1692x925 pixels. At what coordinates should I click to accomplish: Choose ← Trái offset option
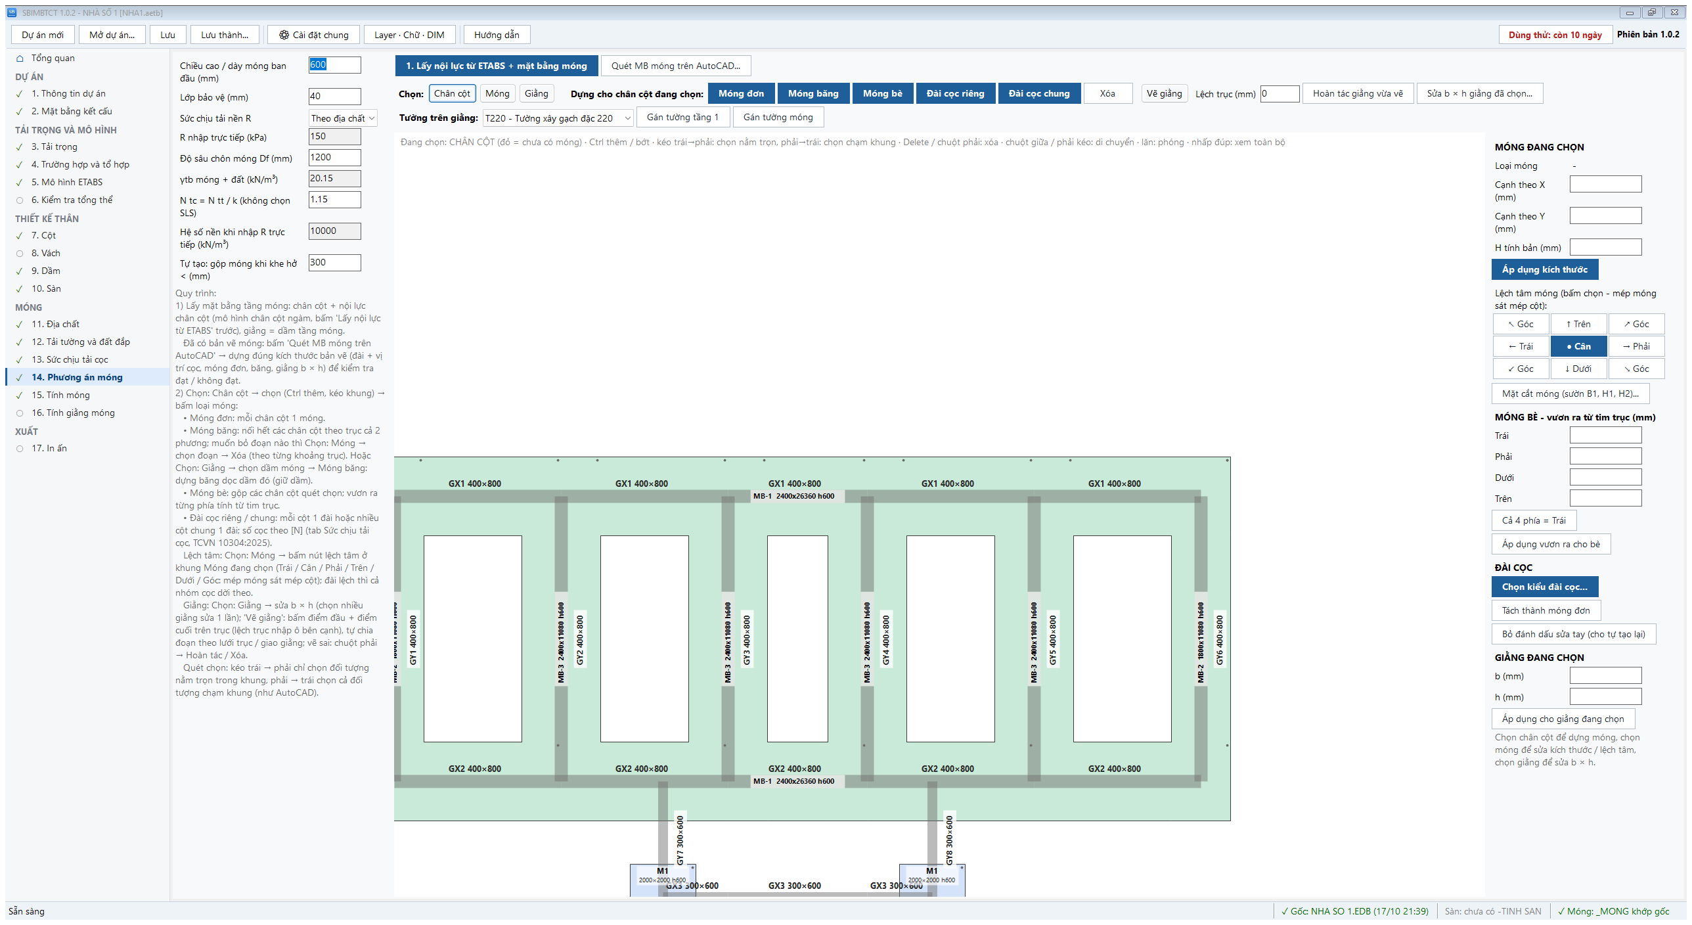point(1521,346)
